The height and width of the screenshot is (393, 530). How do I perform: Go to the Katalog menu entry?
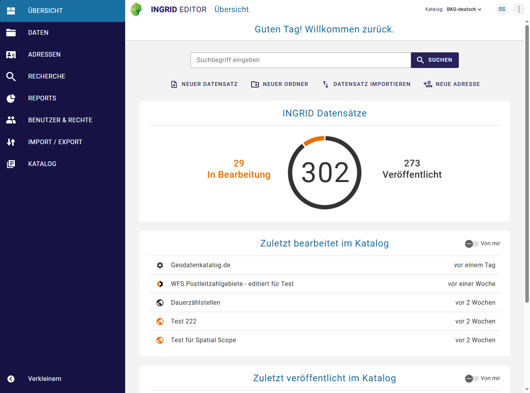pos(63,164)
